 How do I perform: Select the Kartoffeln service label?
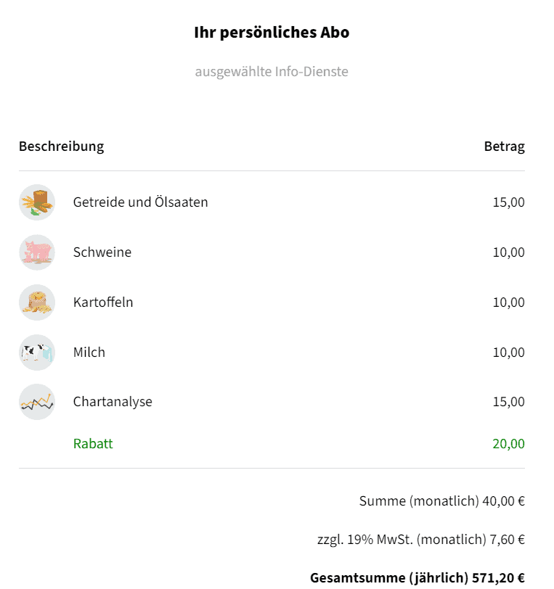(x=103, y=302)
